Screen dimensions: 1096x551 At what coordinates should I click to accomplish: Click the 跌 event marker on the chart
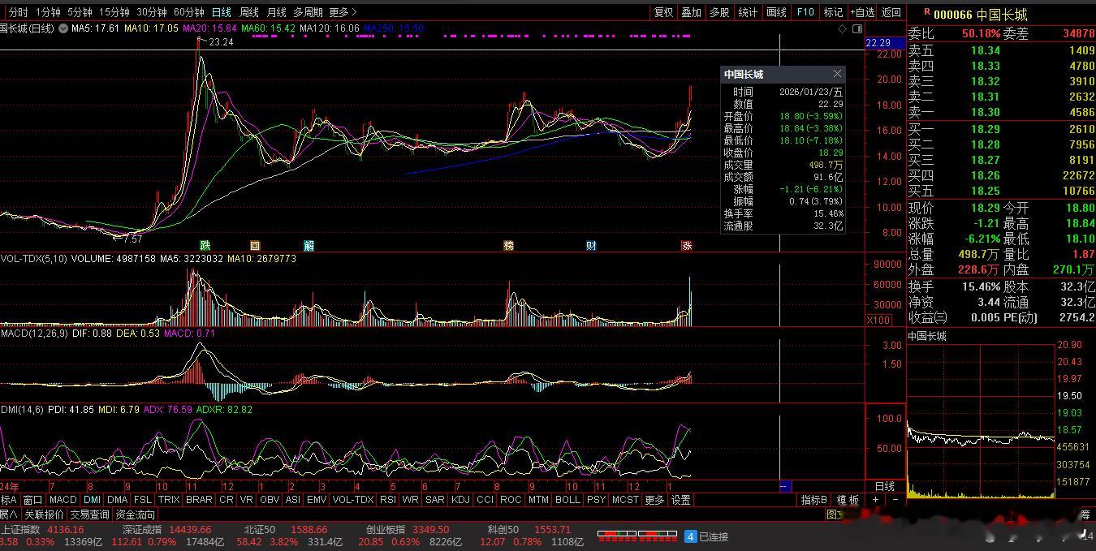[x=205, y=245]
